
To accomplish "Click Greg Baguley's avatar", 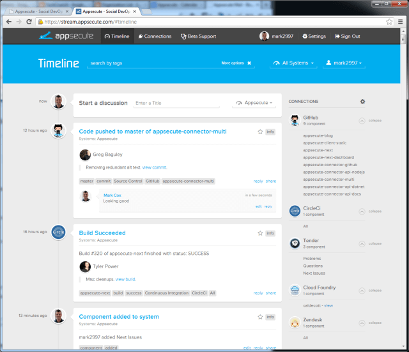I will click(85, 155).
